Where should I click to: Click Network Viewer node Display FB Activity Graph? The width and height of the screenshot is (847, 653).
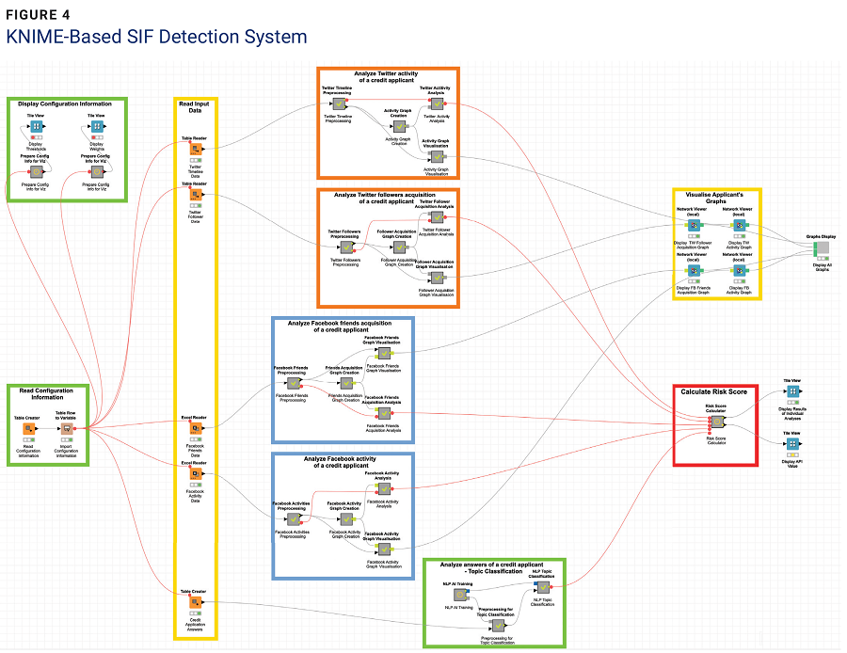point(740,270)
